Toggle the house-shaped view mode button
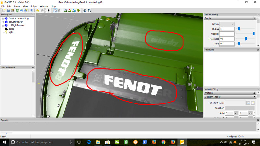 click(55, 10)
